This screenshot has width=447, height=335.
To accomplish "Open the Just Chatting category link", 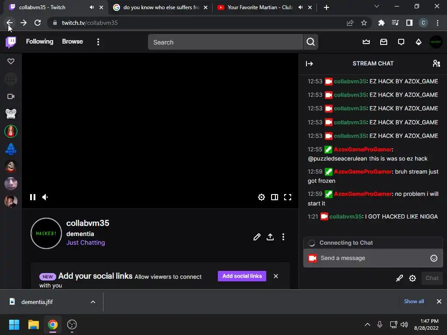I will click(86, 243).
